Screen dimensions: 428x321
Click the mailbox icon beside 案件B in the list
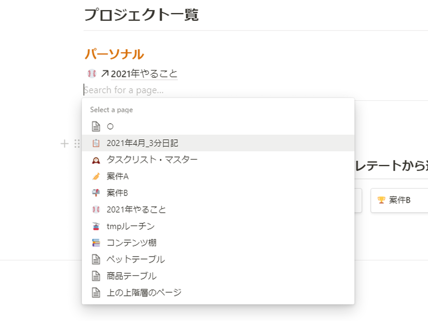click(95, 193)
